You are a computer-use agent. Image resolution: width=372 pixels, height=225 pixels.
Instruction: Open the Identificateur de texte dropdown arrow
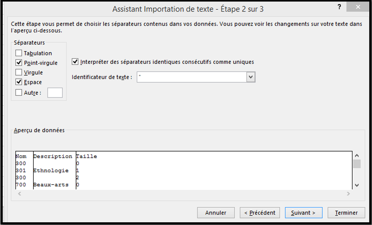click(x=251, y=77)
